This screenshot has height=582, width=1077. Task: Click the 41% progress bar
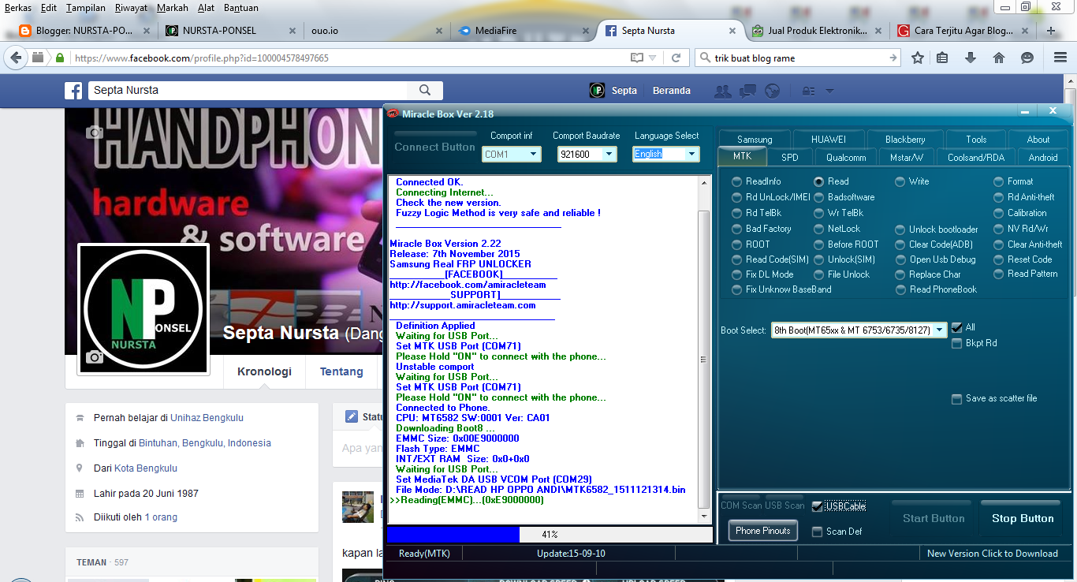[550, 535]
